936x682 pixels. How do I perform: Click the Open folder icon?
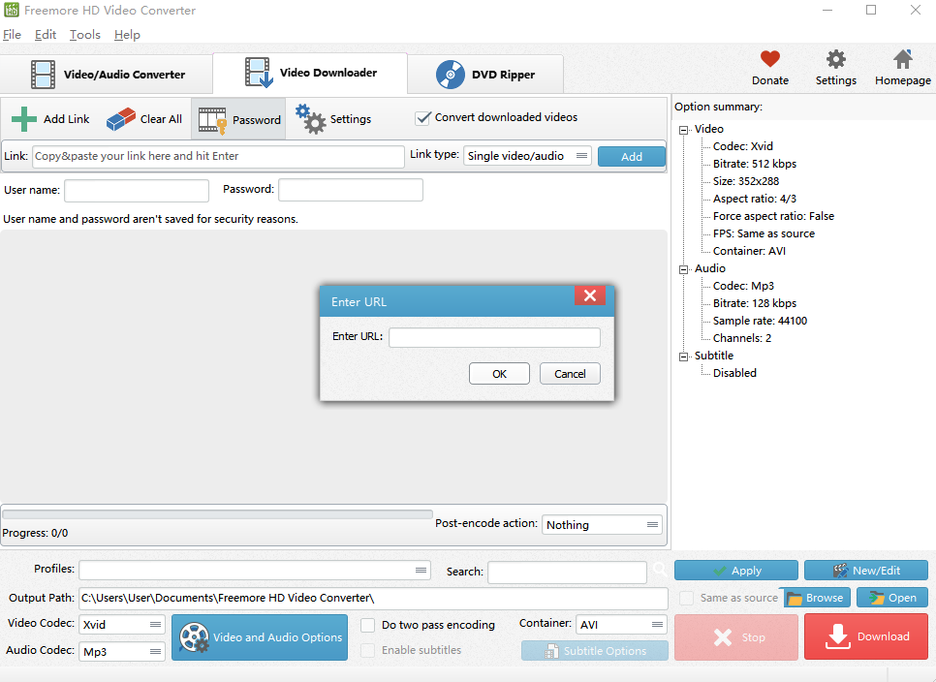[x=876, y=598]
